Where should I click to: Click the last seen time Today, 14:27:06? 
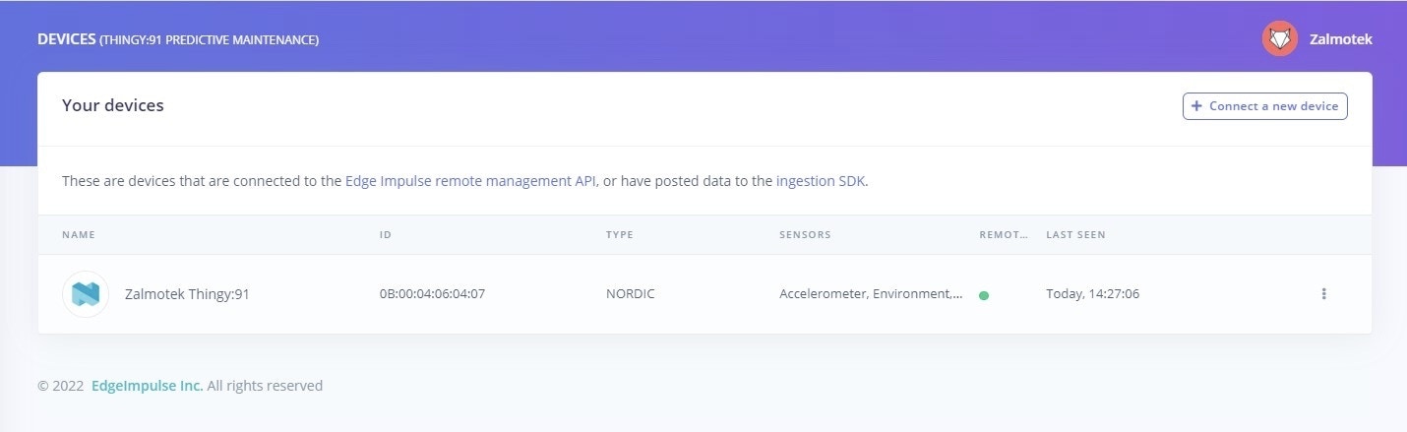pos(1092,293)
